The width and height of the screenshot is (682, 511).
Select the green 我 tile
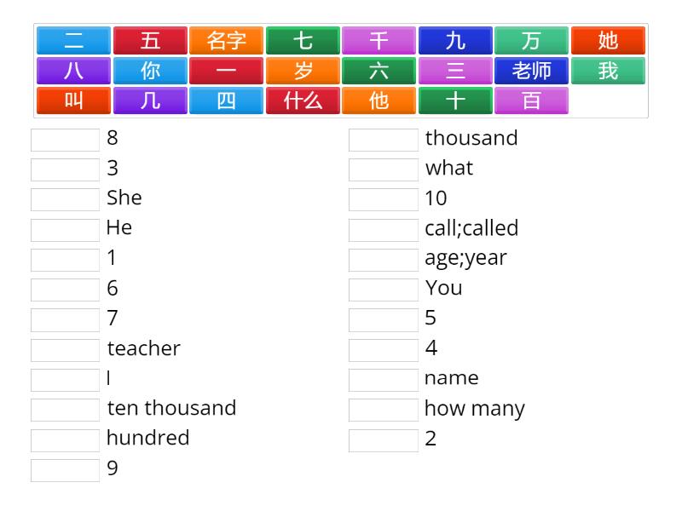point(608,71)
